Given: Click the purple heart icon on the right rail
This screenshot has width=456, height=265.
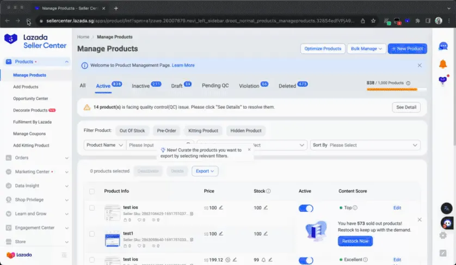Looking at the screenshot, I should [442, 80].
